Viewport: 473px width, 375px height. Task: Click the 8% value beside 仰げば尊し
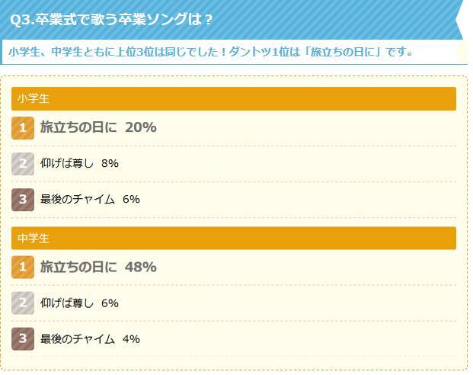pos(110,164)
